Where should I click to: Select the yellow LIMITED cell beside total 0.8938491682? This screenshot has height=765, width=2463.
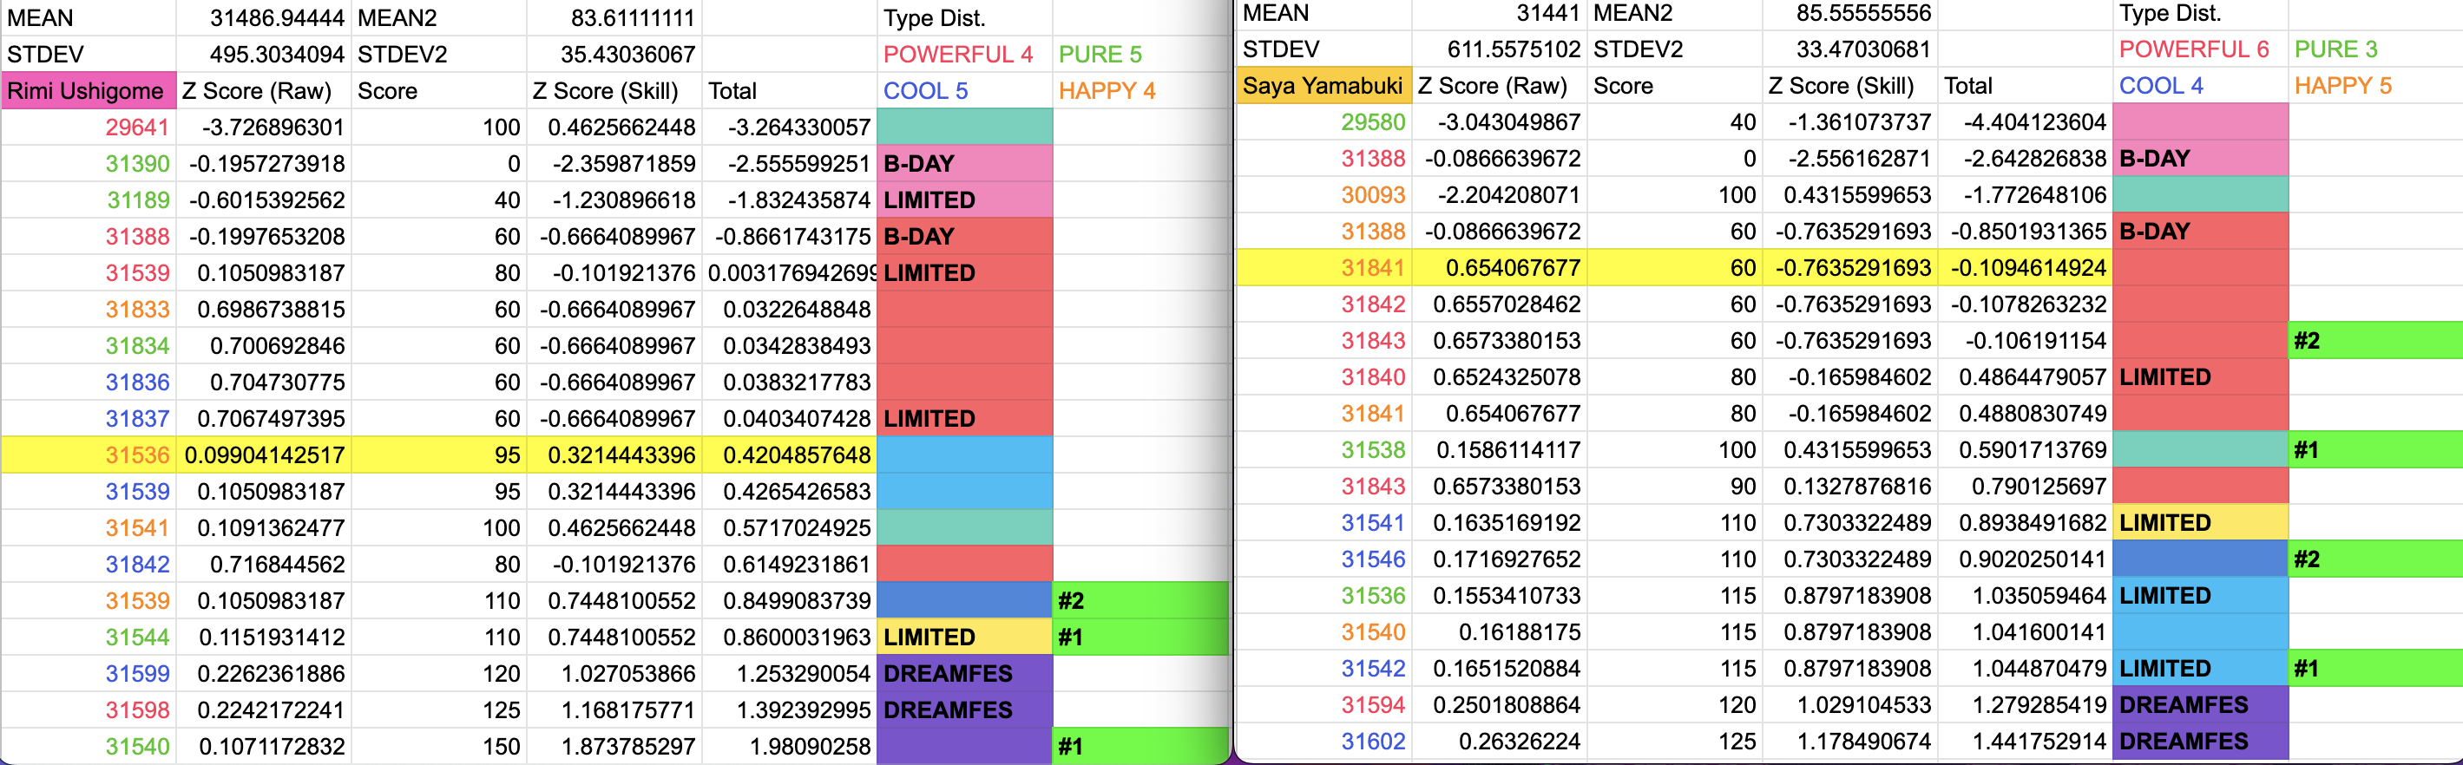coord(2198,522)
